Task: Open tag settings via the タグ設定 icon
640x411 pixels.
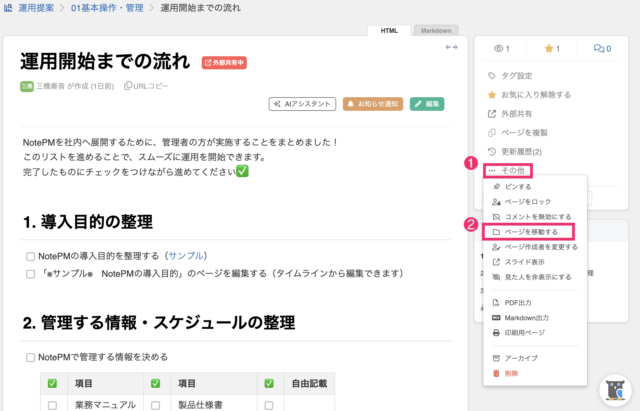Action: click(516, 76)
